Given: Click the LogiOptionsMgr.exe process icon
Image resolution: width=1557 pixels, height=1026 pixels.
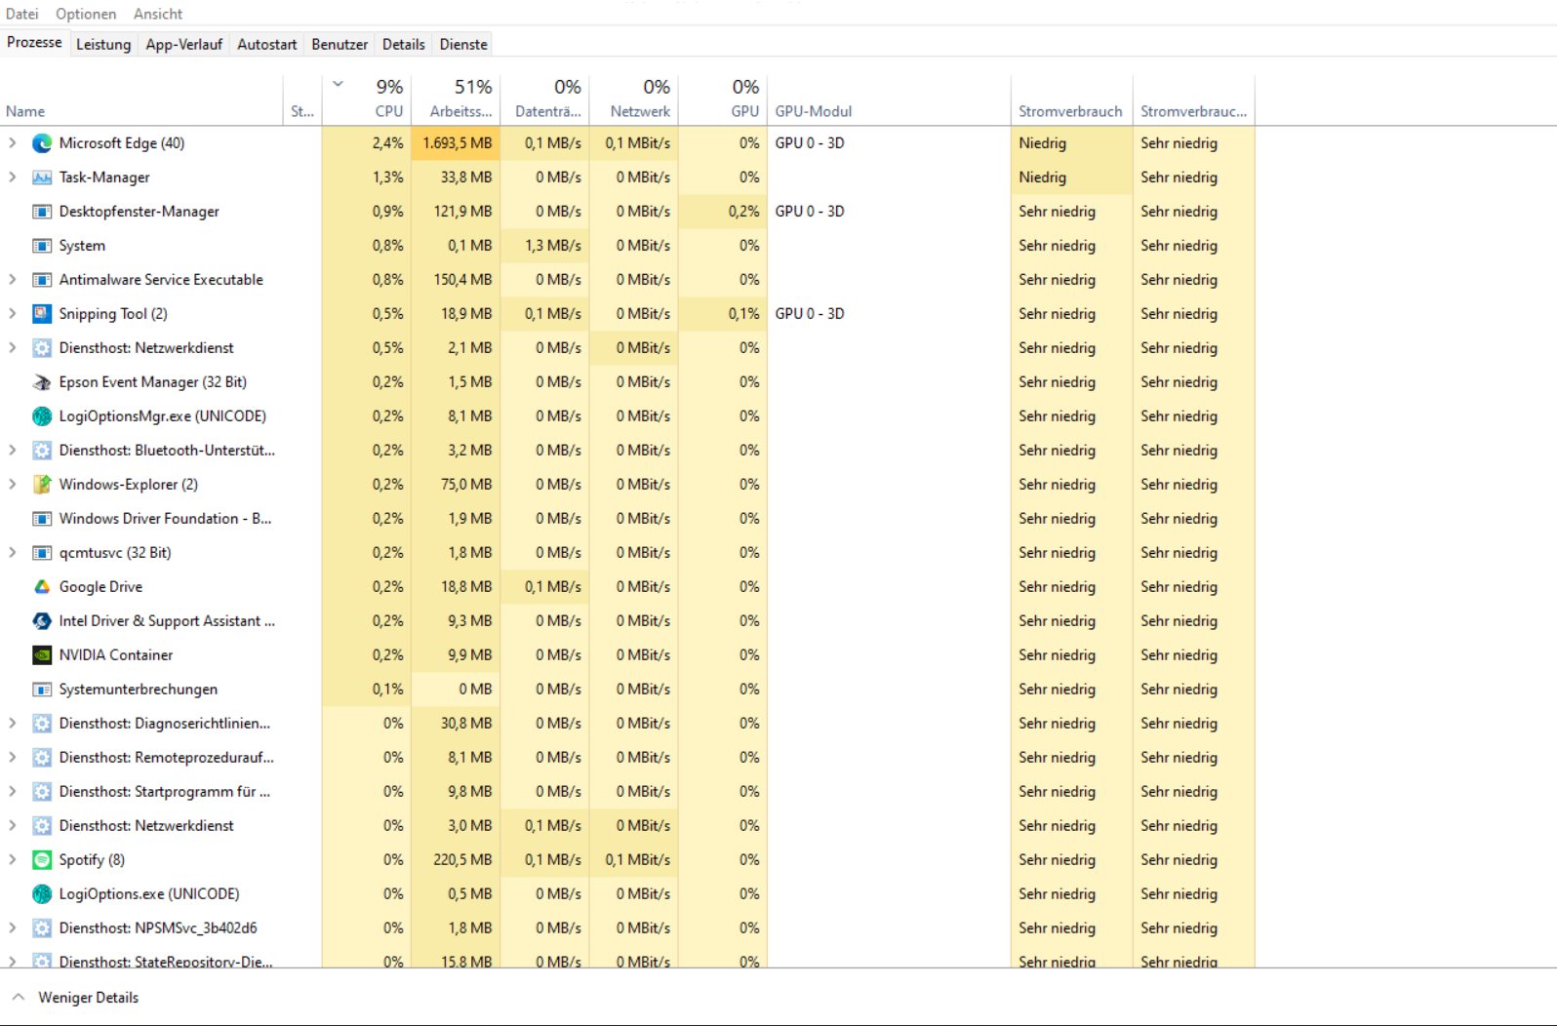Looking at the screenshot, I should click(42, 416).
